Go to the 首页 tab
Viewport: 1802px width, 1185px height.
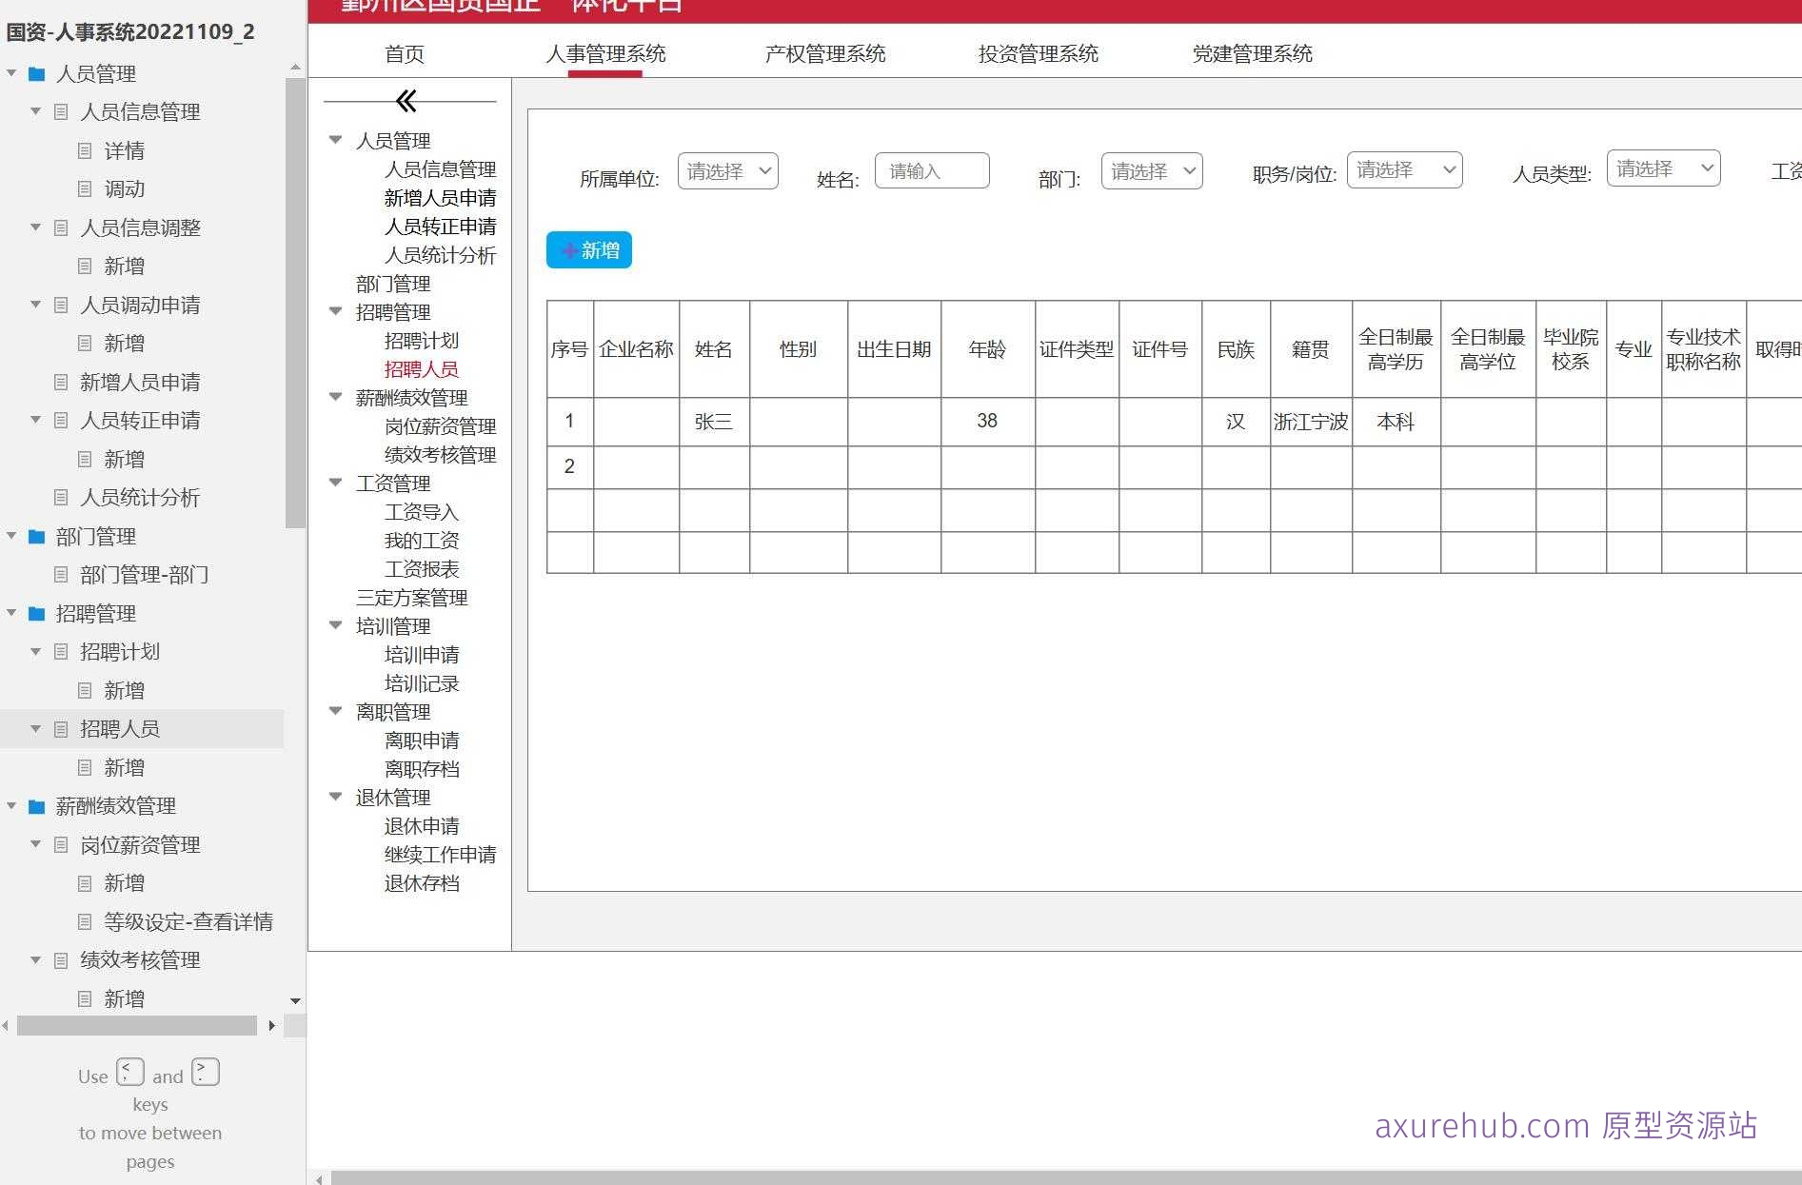tap(404, 53)
